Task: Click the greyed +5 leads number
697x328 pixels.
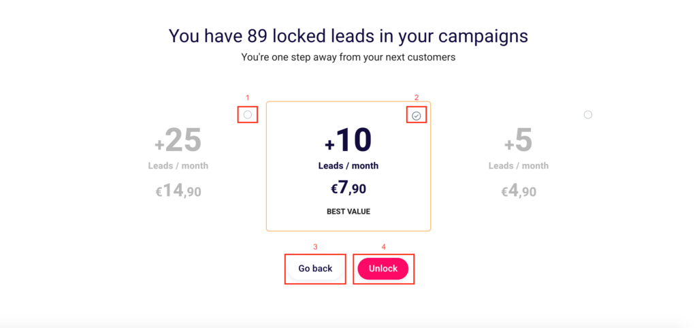Action: pos(519,140)
